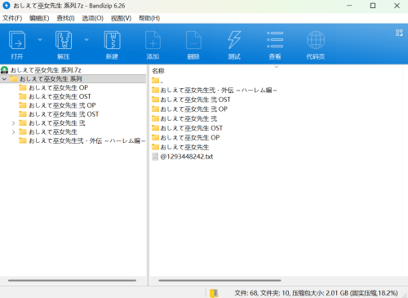The width and height of the screenshot is (408, 298).
Task: Select 外伝 ～ハーレム編～ folder in file list
Action: coord(219,90)
